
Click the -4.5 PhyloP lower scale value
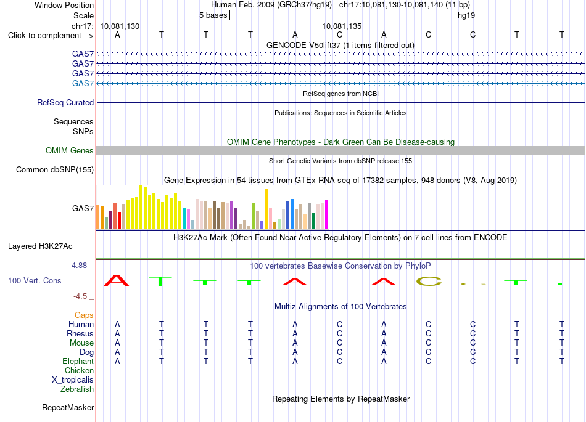point(80,296)
